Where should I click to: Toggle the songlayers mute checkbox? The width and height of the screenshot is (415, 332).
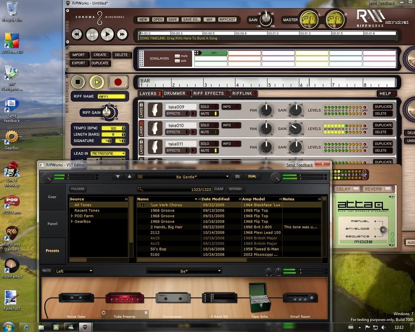(x=178, y=56)
